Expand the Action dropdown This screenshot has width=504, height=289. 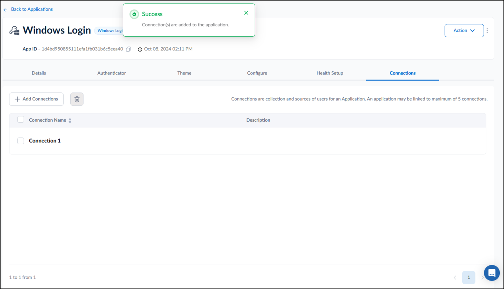(x=464, y=30)
